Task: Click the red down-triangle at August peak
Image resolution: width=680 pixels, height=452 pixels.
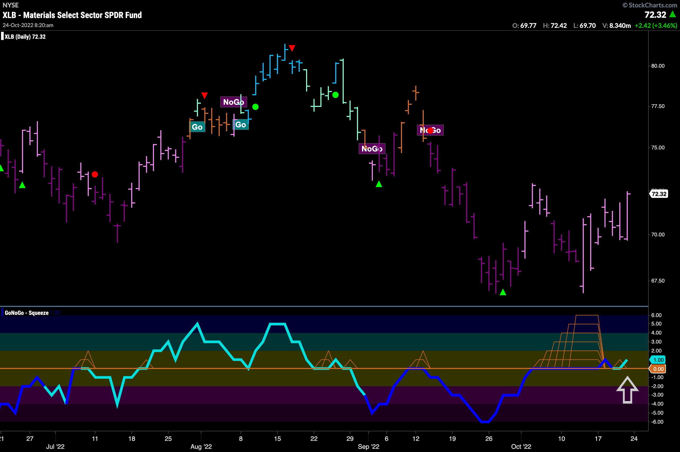Action: pos(292,48)
